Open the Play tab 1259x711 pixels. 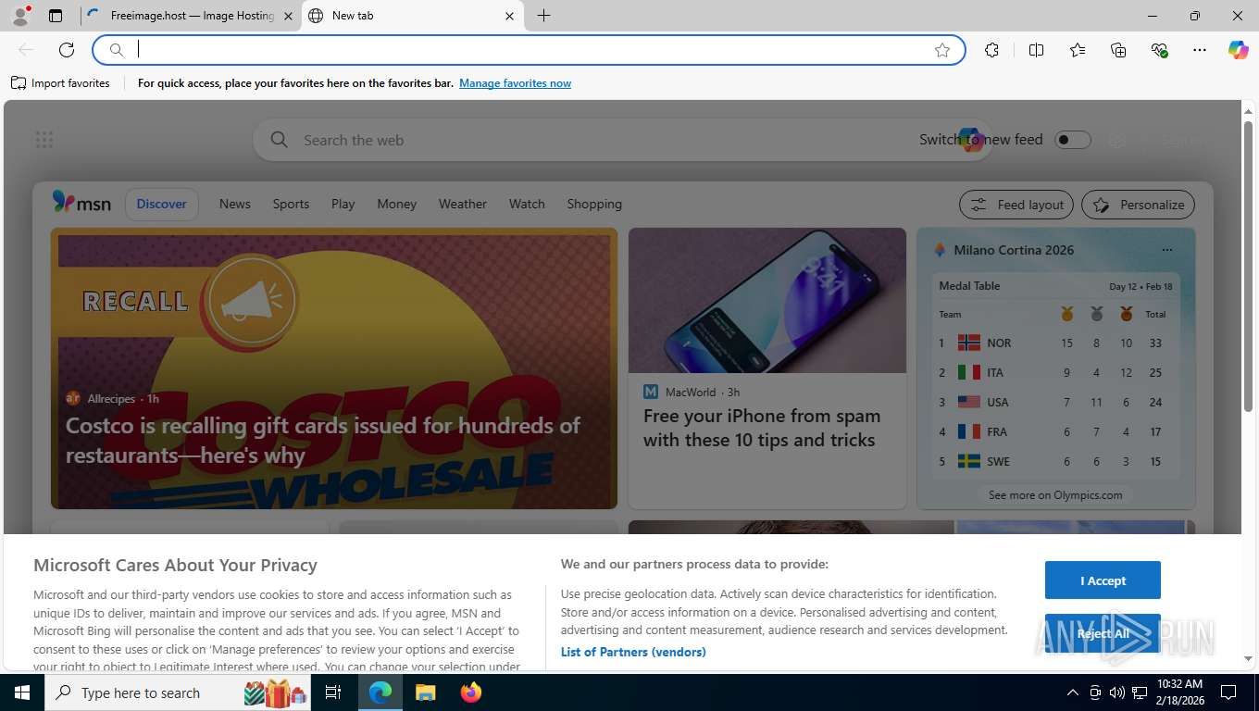343,204
